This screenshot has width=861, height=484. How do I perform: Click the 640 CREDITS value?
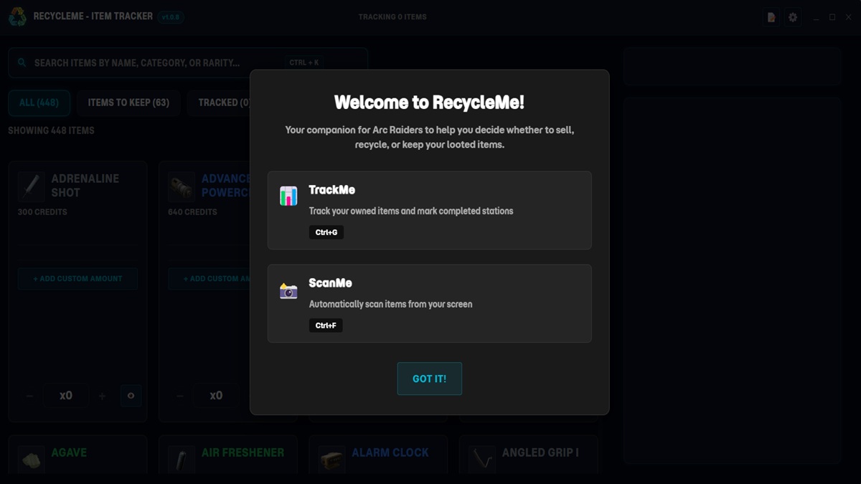pos(192,212)
